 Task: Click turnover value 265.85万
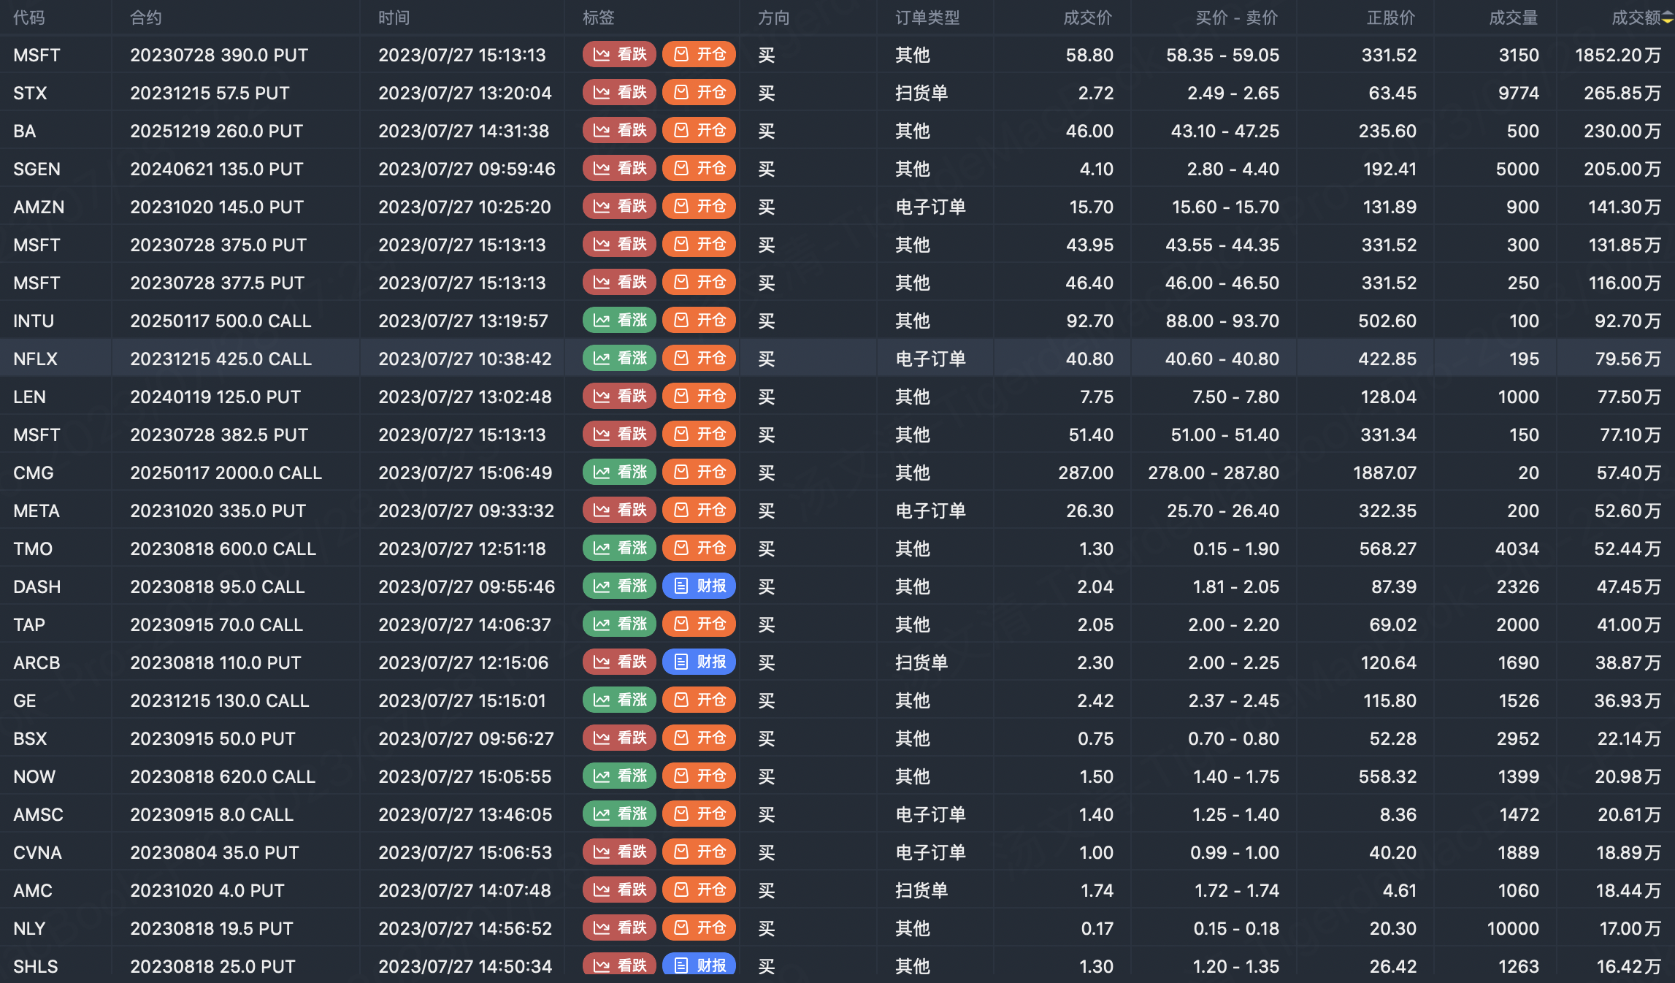(1622, 93)
